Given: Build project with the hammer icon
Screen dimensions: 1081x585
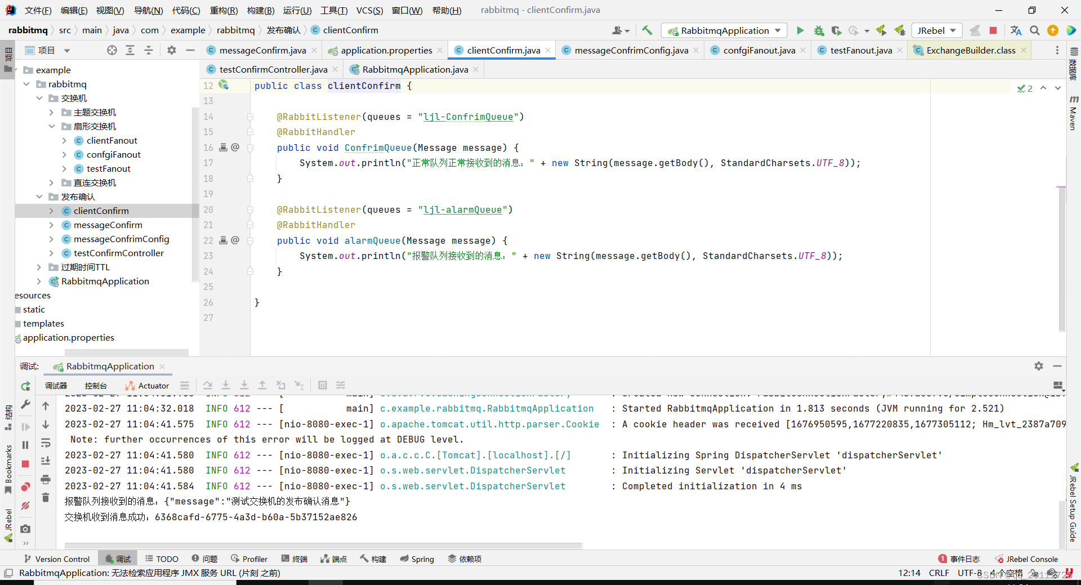Looking at the screenshot, I should (647, 30).
